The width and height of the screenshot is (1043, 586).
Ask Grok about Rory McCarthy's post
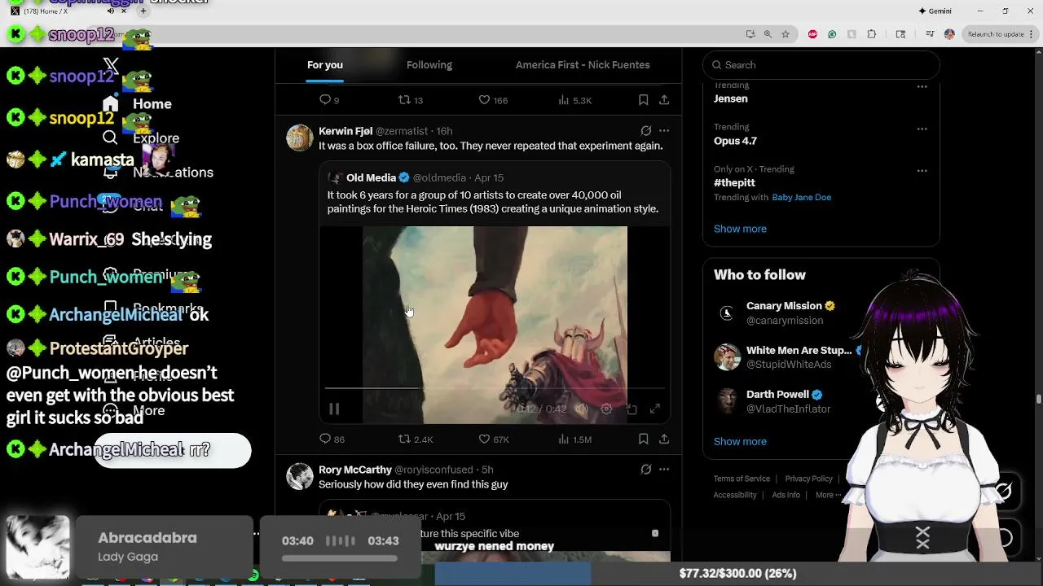646,470
